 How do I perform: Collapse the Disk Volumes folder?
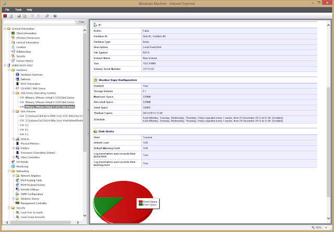pyautogui.click(x=14, y=112)
